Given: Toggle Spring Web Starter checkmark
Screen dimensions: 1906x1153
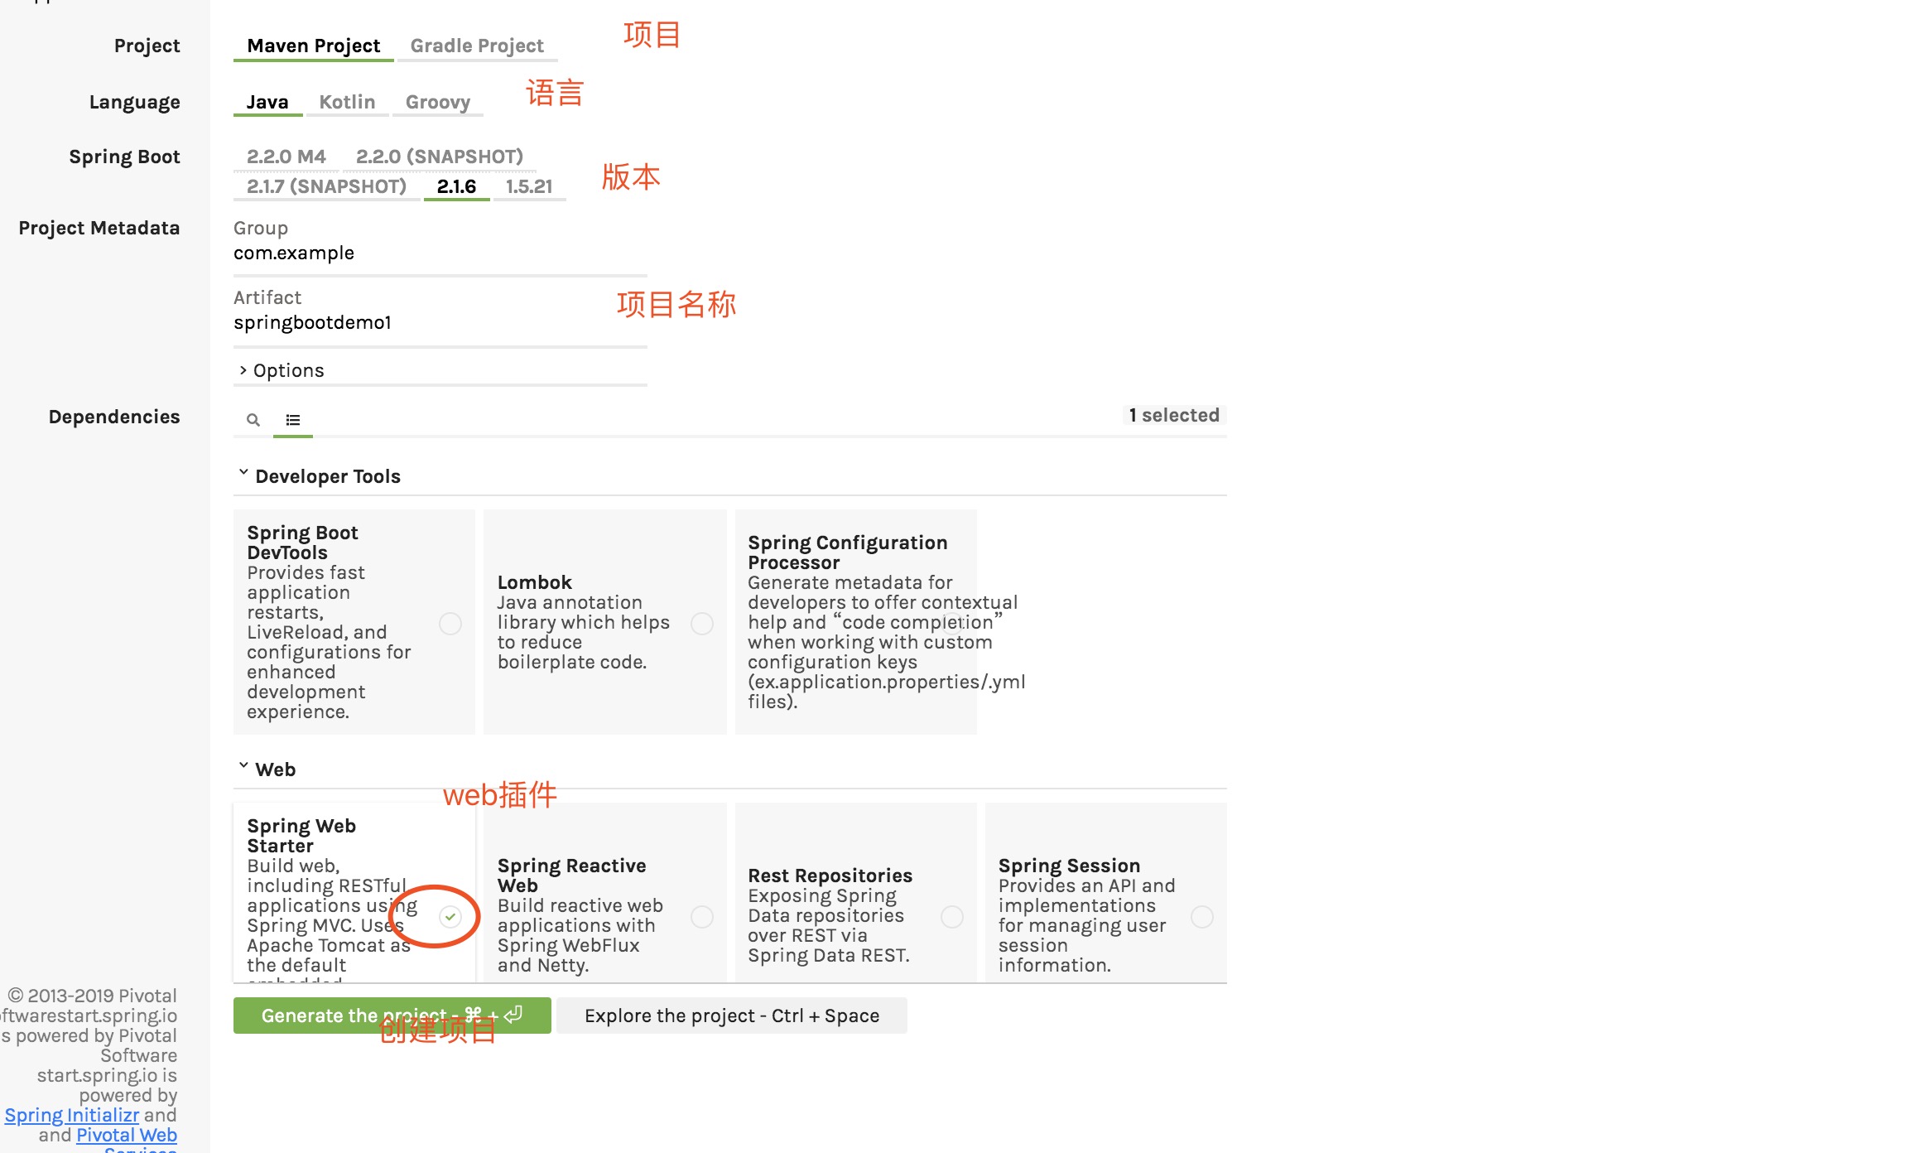Looking at the screenshot, I should (x=450, y=916).
